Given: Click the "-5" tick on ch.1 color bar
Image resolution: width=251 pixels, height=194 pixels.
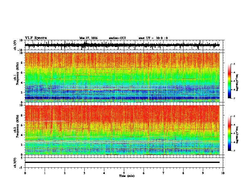Looking at the screenshot, I should point(234,81).
